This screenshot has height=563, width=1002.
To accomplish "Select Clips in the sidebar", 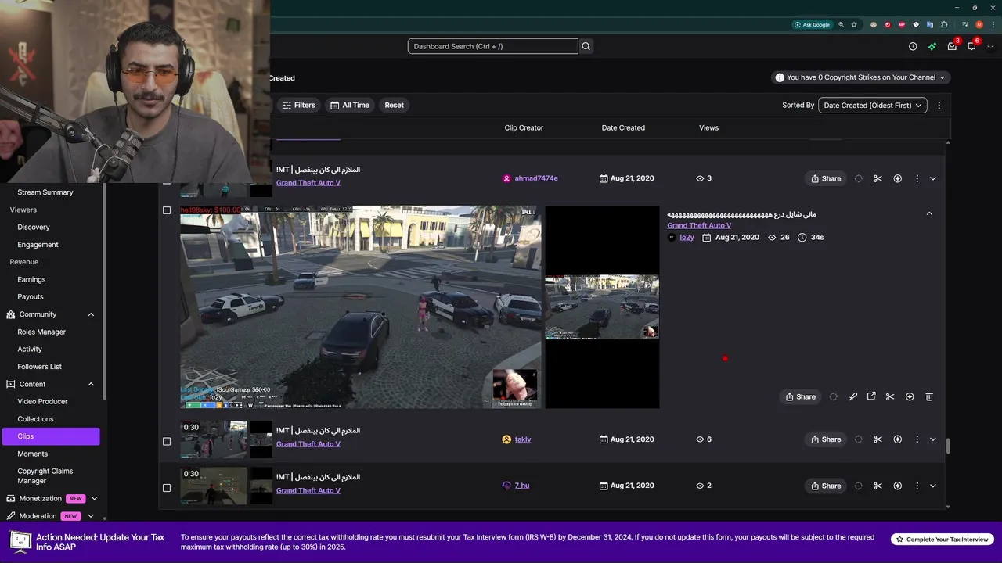I will tap(50, 436).
